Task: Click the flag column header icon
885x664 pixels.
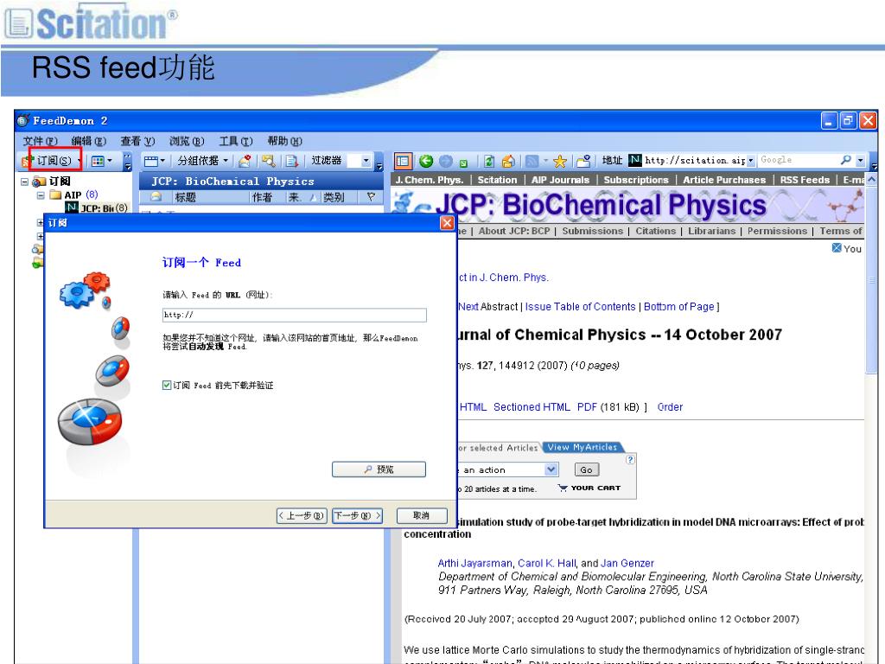Action: pos(371,196)
